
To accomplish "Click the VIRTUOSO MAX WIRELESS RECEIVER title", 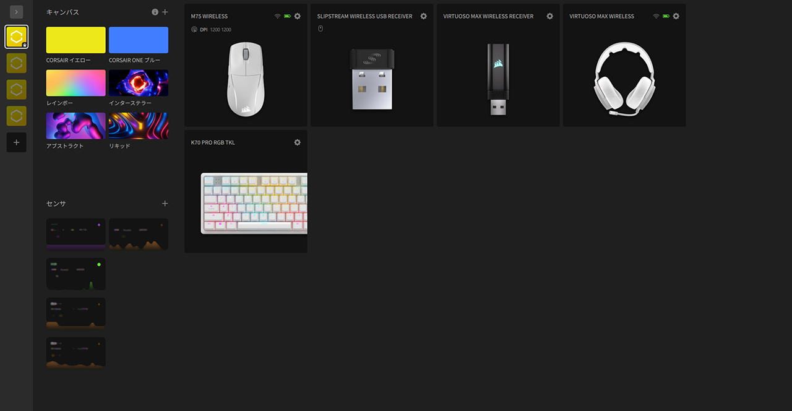I will (x=488, y=16).
